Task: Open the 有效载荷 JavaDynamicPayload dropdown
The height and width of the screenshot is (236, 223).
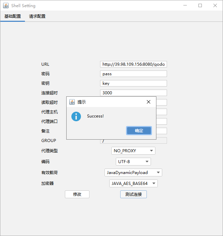Action: [x=133, y=173]
